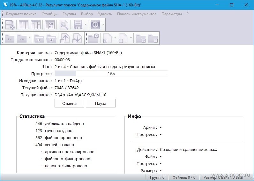Click the auto-fit column widths icon
This screenshot has height=181, width=254.
[36, 25]
